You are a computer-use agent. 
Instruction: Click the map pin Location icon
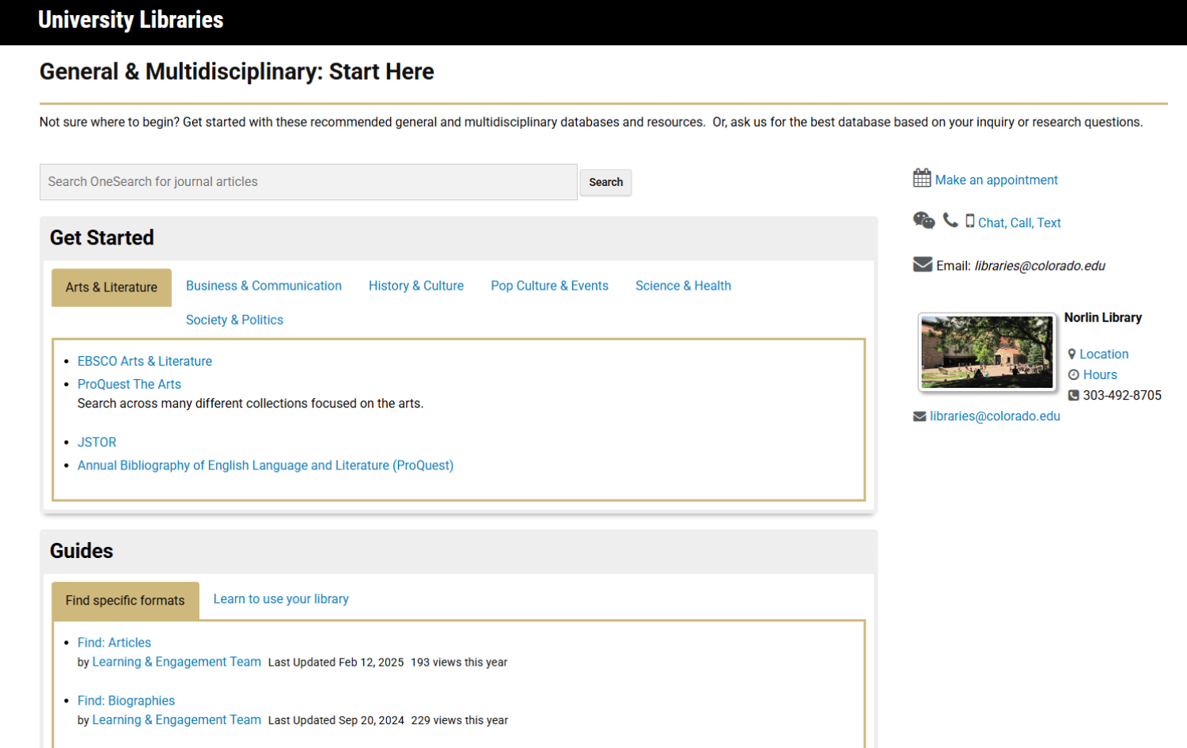pos(1072,354)
